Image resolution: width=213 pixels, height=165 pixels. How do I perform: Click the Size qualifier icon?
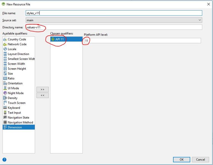[5, 73]
